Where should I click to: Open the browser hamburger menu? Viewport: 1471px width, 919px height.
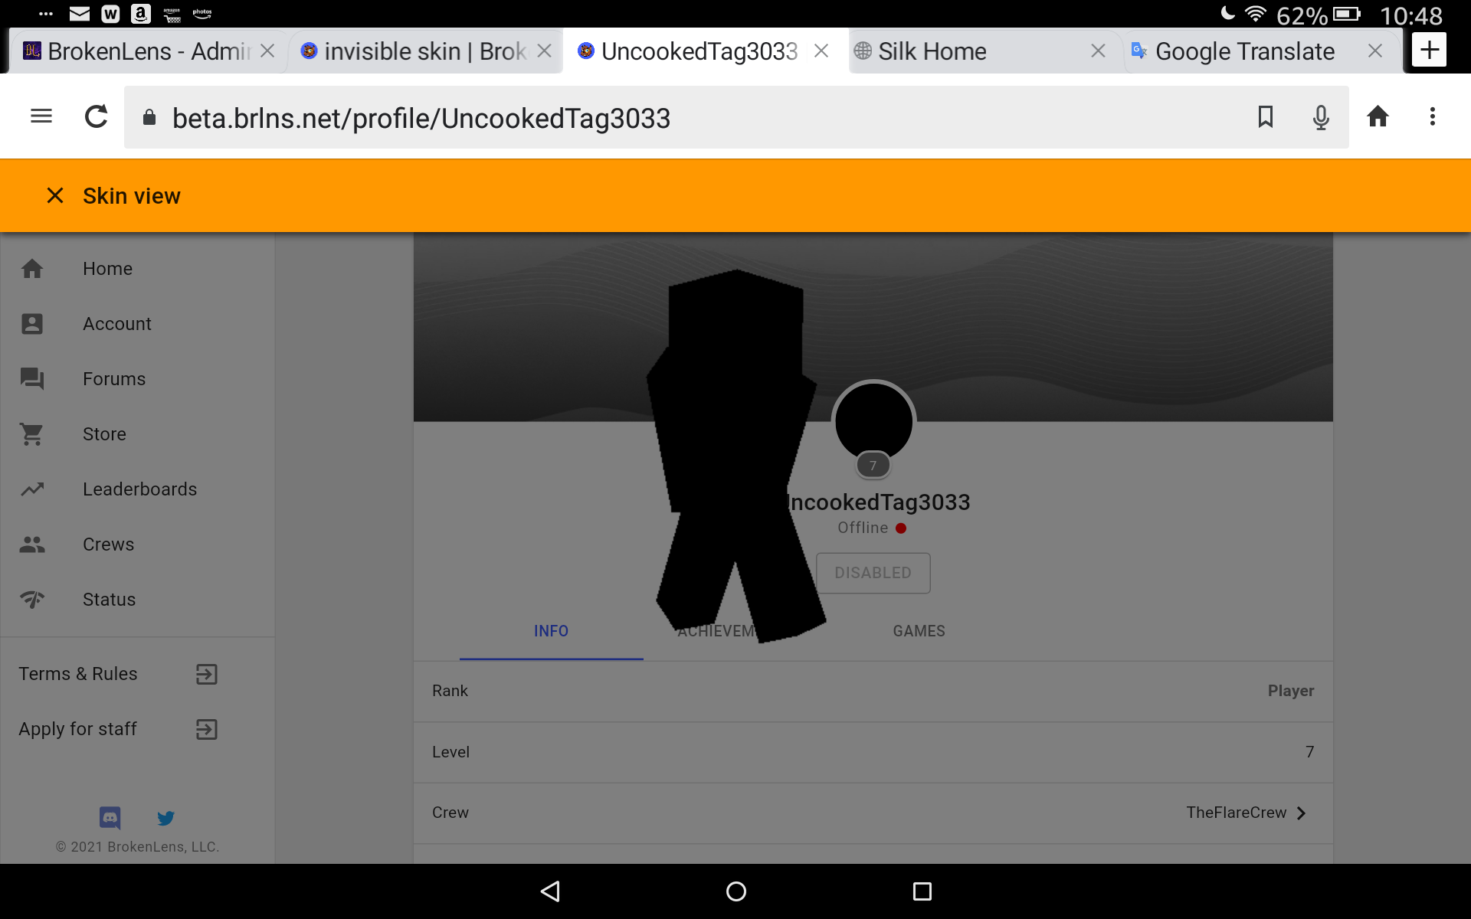pyautogui.click(x=41, y=116)
